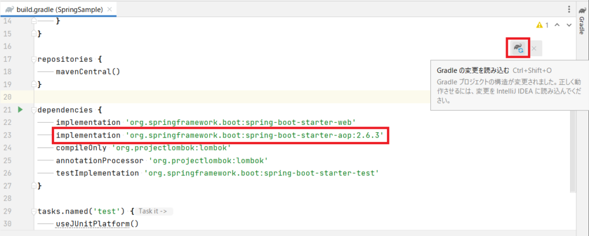
Task: Open the editor tab options three-dot menu
Action: 569,9
